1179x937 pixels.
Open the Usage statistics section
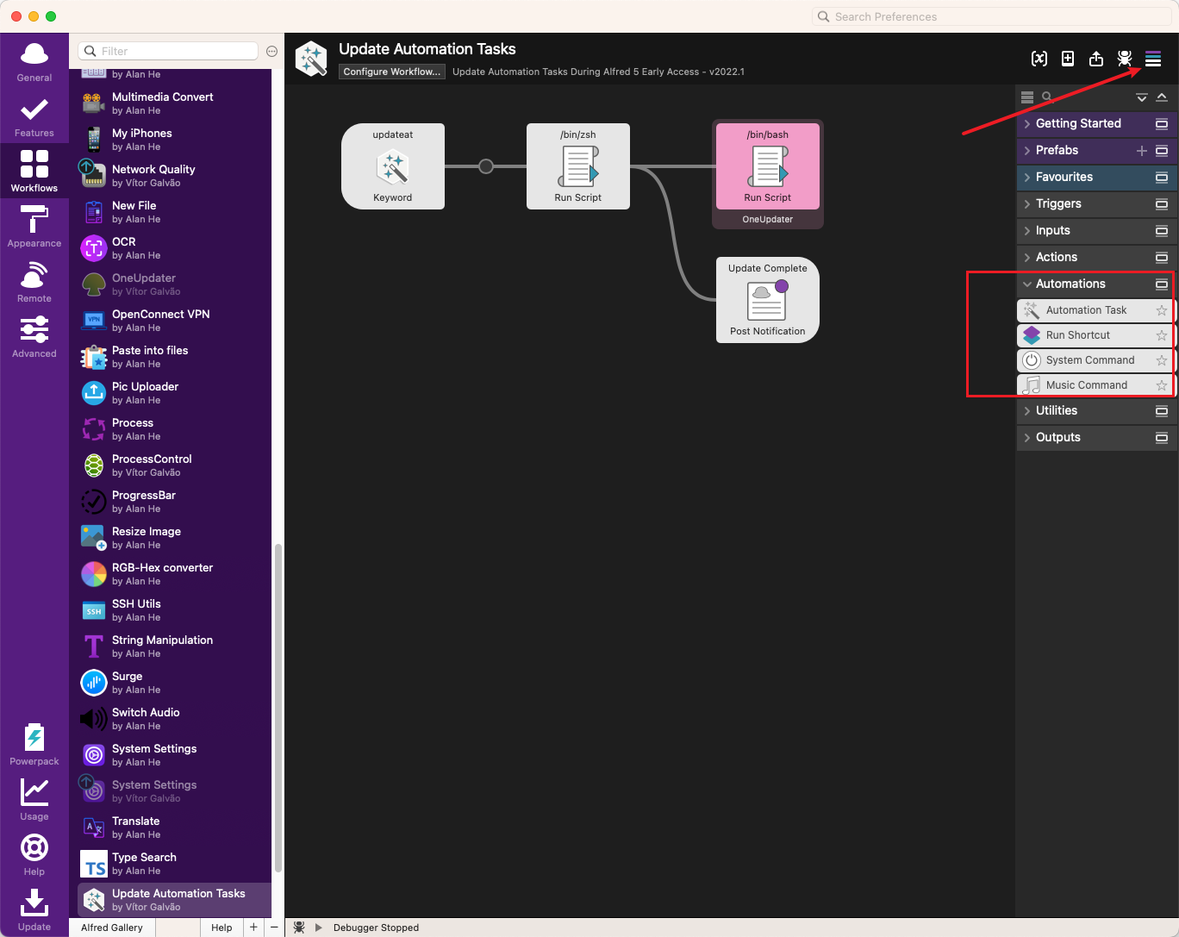pyautogui.click(x=34, y=800)
